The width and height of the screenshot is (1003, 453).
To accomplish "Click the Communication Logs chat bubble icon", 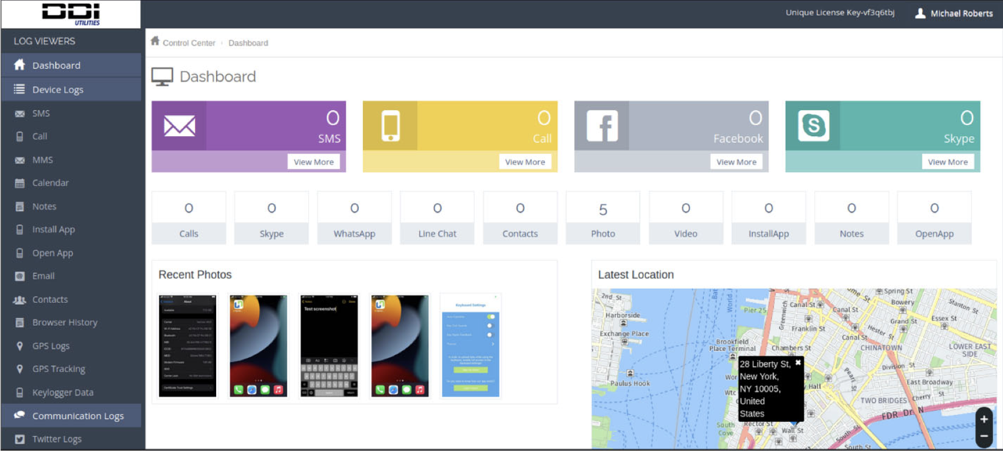I will (20, 415).
